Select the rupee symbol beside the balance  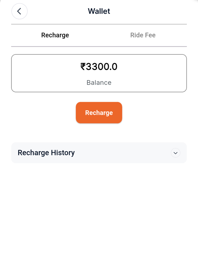click(x=82, y=66)
